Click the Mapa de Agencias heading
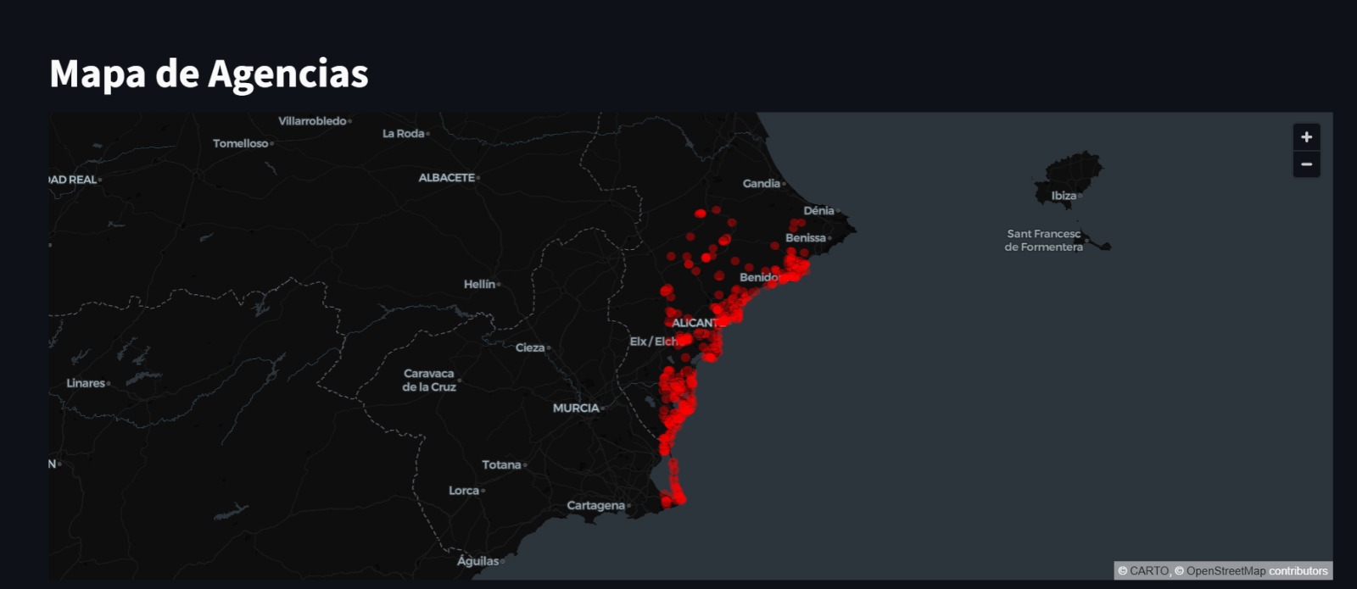The height and width of the screenshot is (589, 1357). [209, 74]
